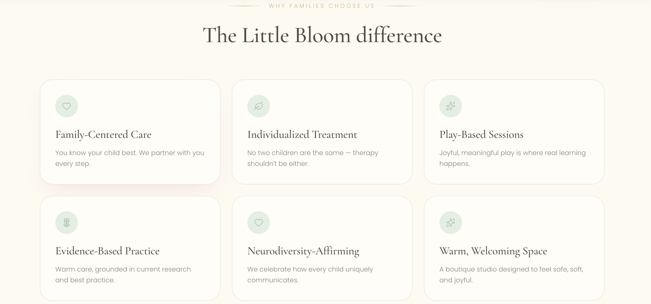This screenshot has height=304, width=651.
Task: Click the 'Joyful, meaningful play' description text
Action: (512, 158)
